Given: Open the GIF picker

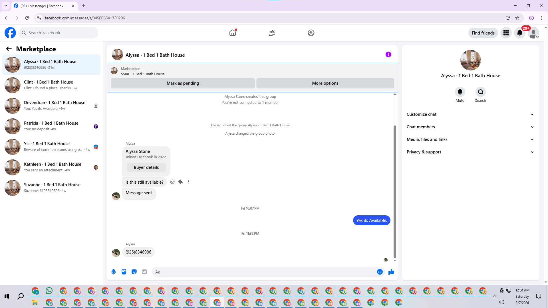Looking at the screenshot, I should click(x=144, y=272).
